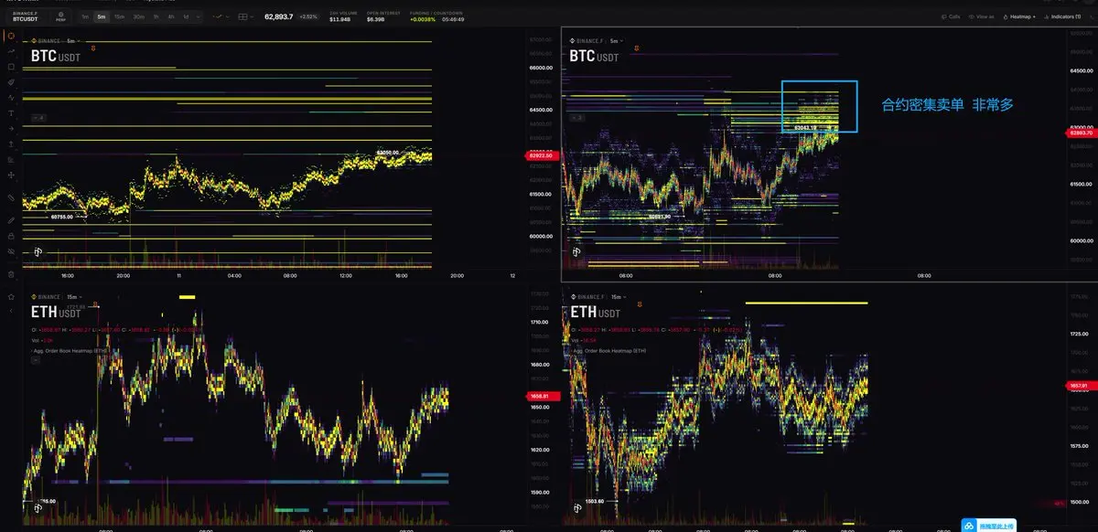Open the Indicators panel
Image resolution: width=1098 pixels, height=532 pixels.
click(1061, 16)
